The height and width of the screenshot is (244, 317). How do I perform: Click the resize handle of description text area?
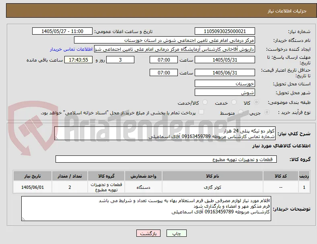click(x=56, y=138)
